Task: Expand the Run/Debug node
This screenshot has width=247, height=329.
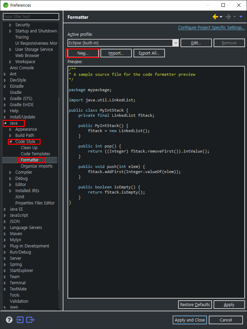Action: (x=5, y=252)
